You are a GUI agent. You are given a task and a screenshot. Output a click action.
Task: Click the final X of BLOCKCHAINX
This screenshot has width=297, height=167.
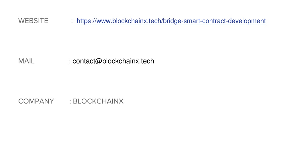click(121, 101)
